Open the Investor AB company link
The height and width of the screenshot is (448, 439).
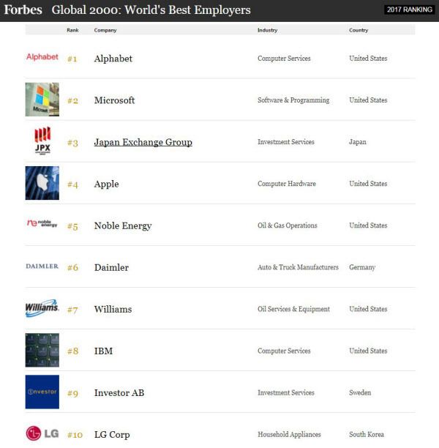(119, 393)
